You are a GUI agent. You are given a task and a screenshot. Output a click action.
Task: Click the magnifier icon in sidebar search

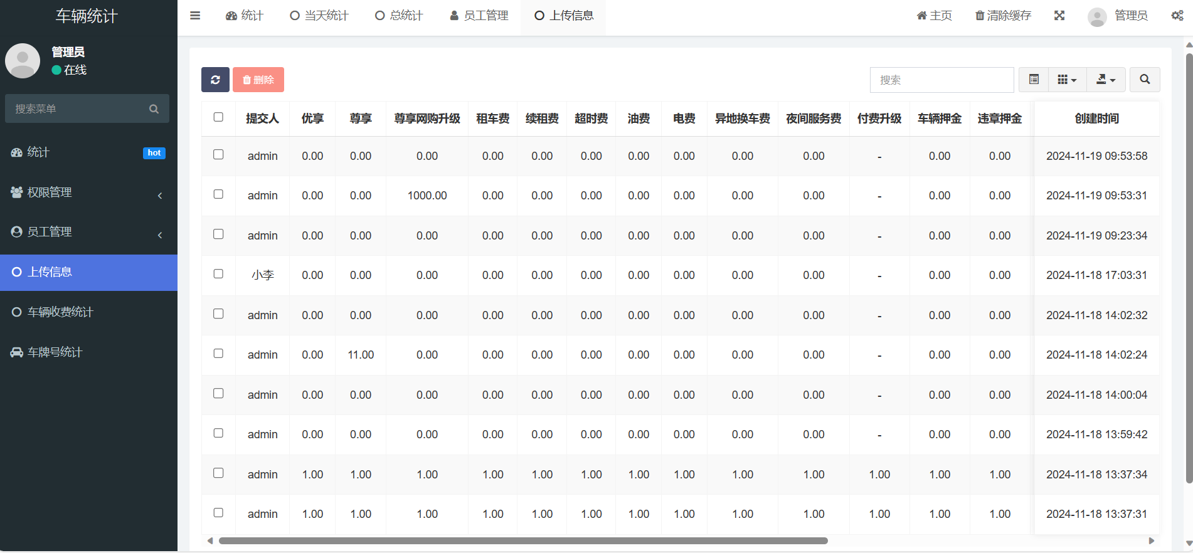154,109
